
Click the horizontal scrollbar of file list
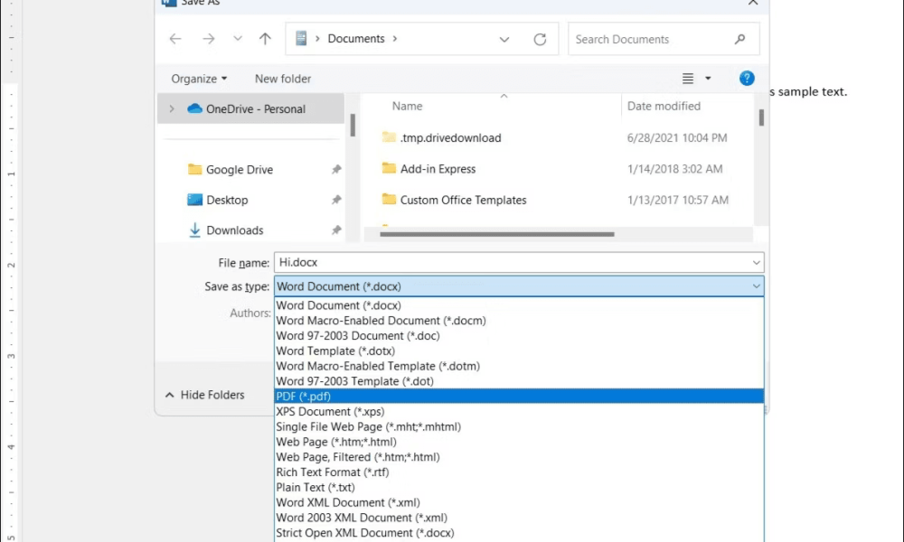point(497,235)
